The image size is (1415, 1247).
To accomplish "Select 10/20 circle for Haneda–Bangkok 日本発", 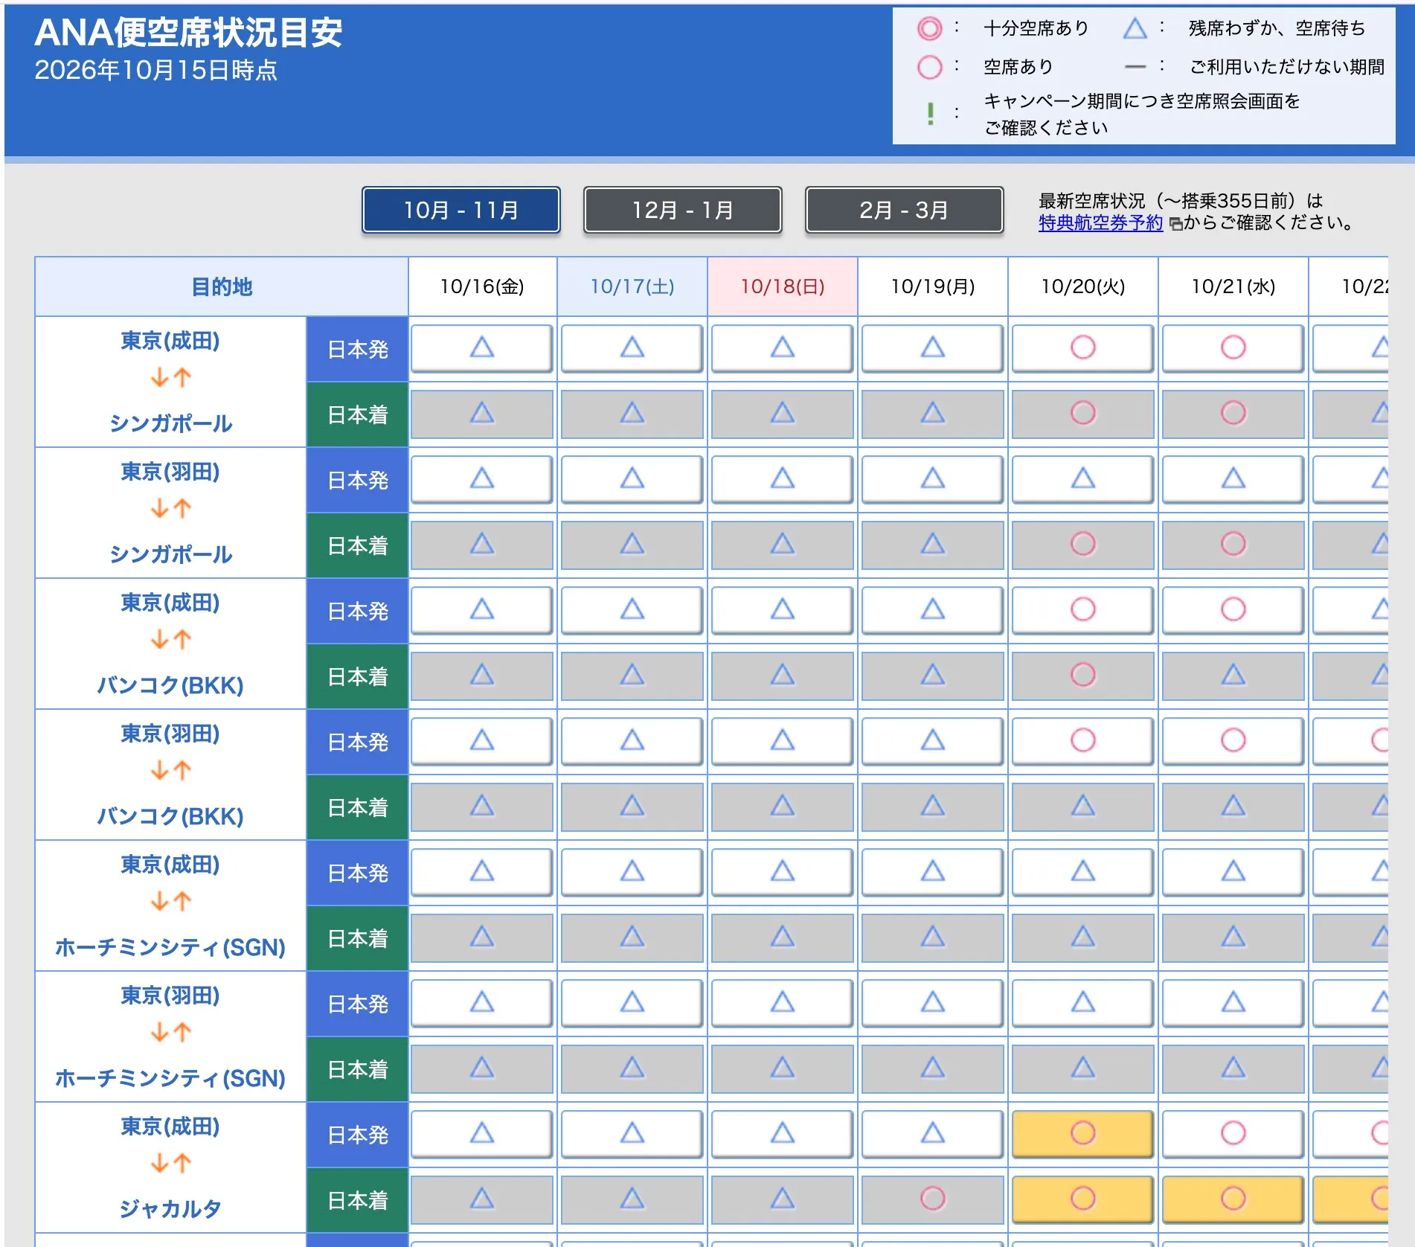I will tap(1082, 741).
